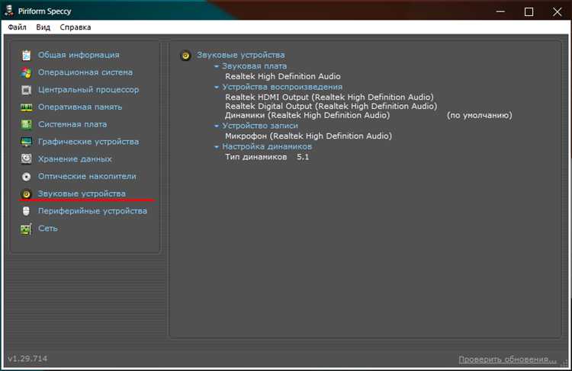Click the Piriform Speccy title bar logo
Viewport: 572px width, 371px height.
[x=9, y=11]
